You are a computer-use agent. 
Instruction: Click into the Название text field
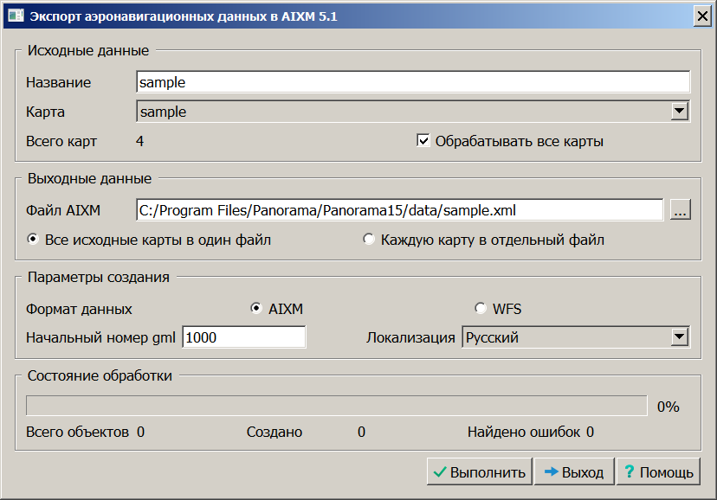pyautogui.click(x=412, y=82)
